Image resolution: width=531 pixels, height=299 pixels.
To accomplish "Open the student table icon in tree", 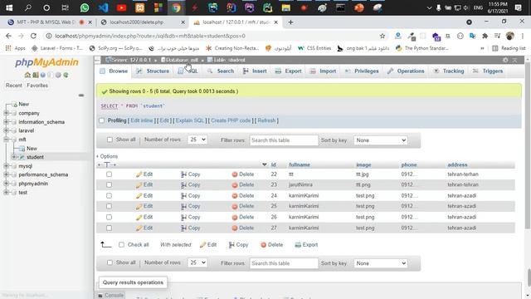I will (22, 157).
